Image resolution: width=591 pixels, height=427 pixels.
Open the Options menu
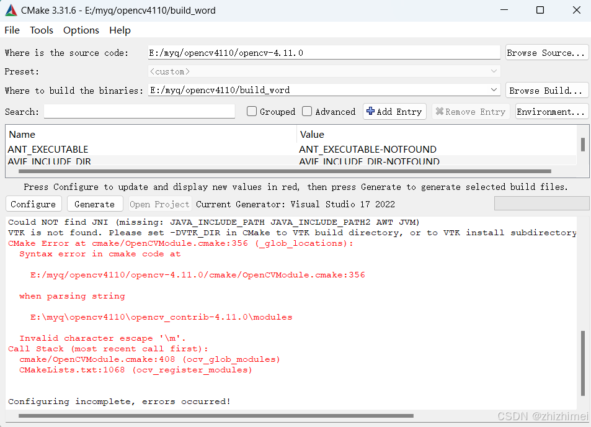click(81, 30)
